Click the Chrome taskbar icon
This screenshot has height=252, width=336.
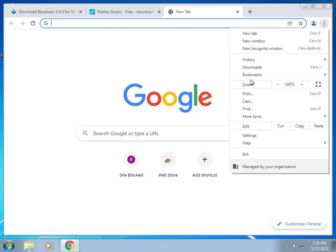(70, 245)
